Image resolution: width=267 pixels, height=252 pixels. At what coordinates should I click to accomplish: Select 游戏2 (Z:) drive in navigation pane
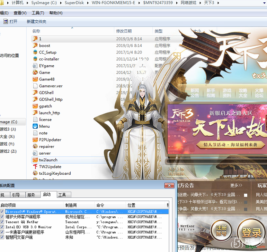click(8, 151)
